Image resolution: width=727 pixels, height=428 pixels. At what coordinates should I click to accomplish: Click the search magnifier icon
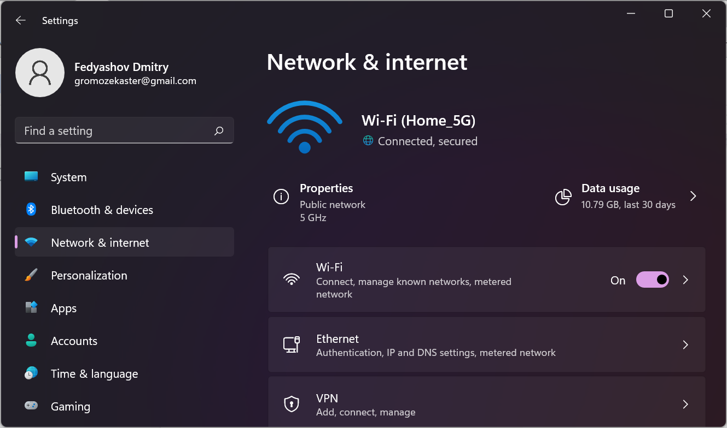point(219,131)
